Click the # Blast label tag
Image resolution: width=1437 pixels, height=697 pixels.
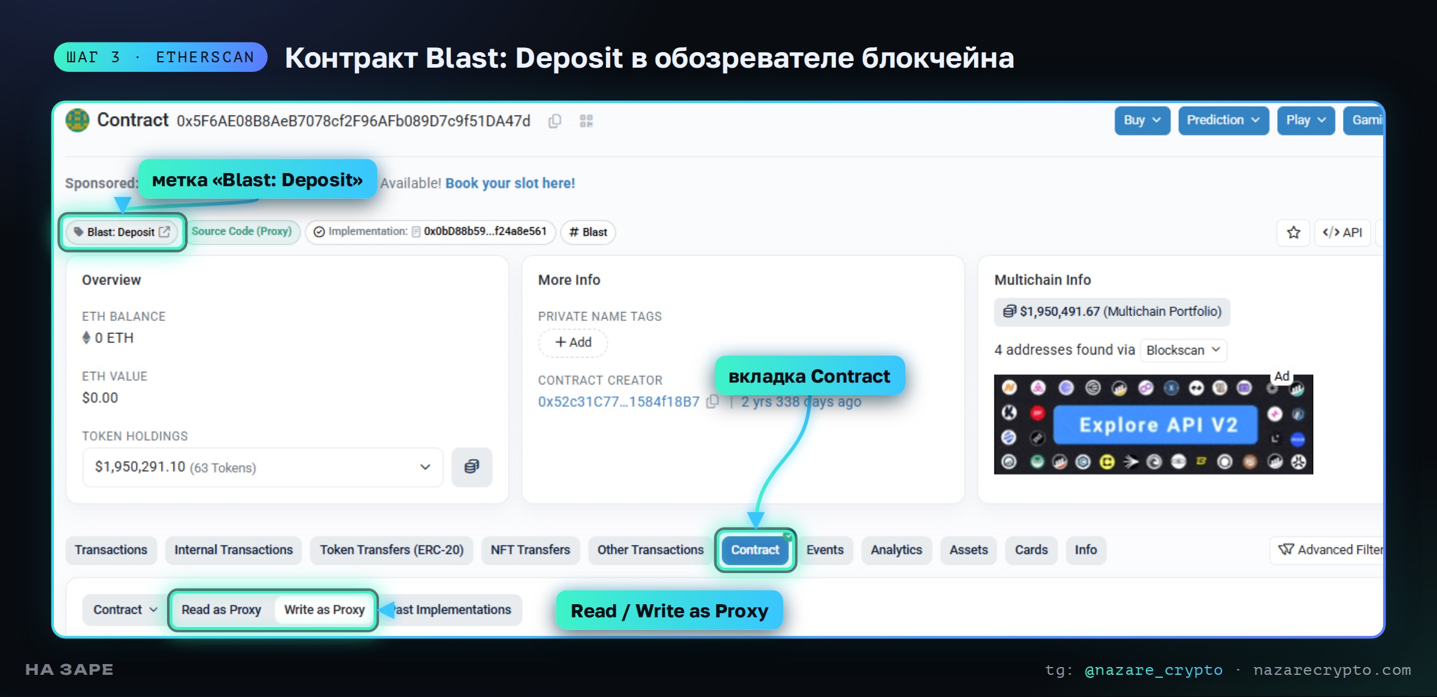pyautogui.click(x=588, y=232)
